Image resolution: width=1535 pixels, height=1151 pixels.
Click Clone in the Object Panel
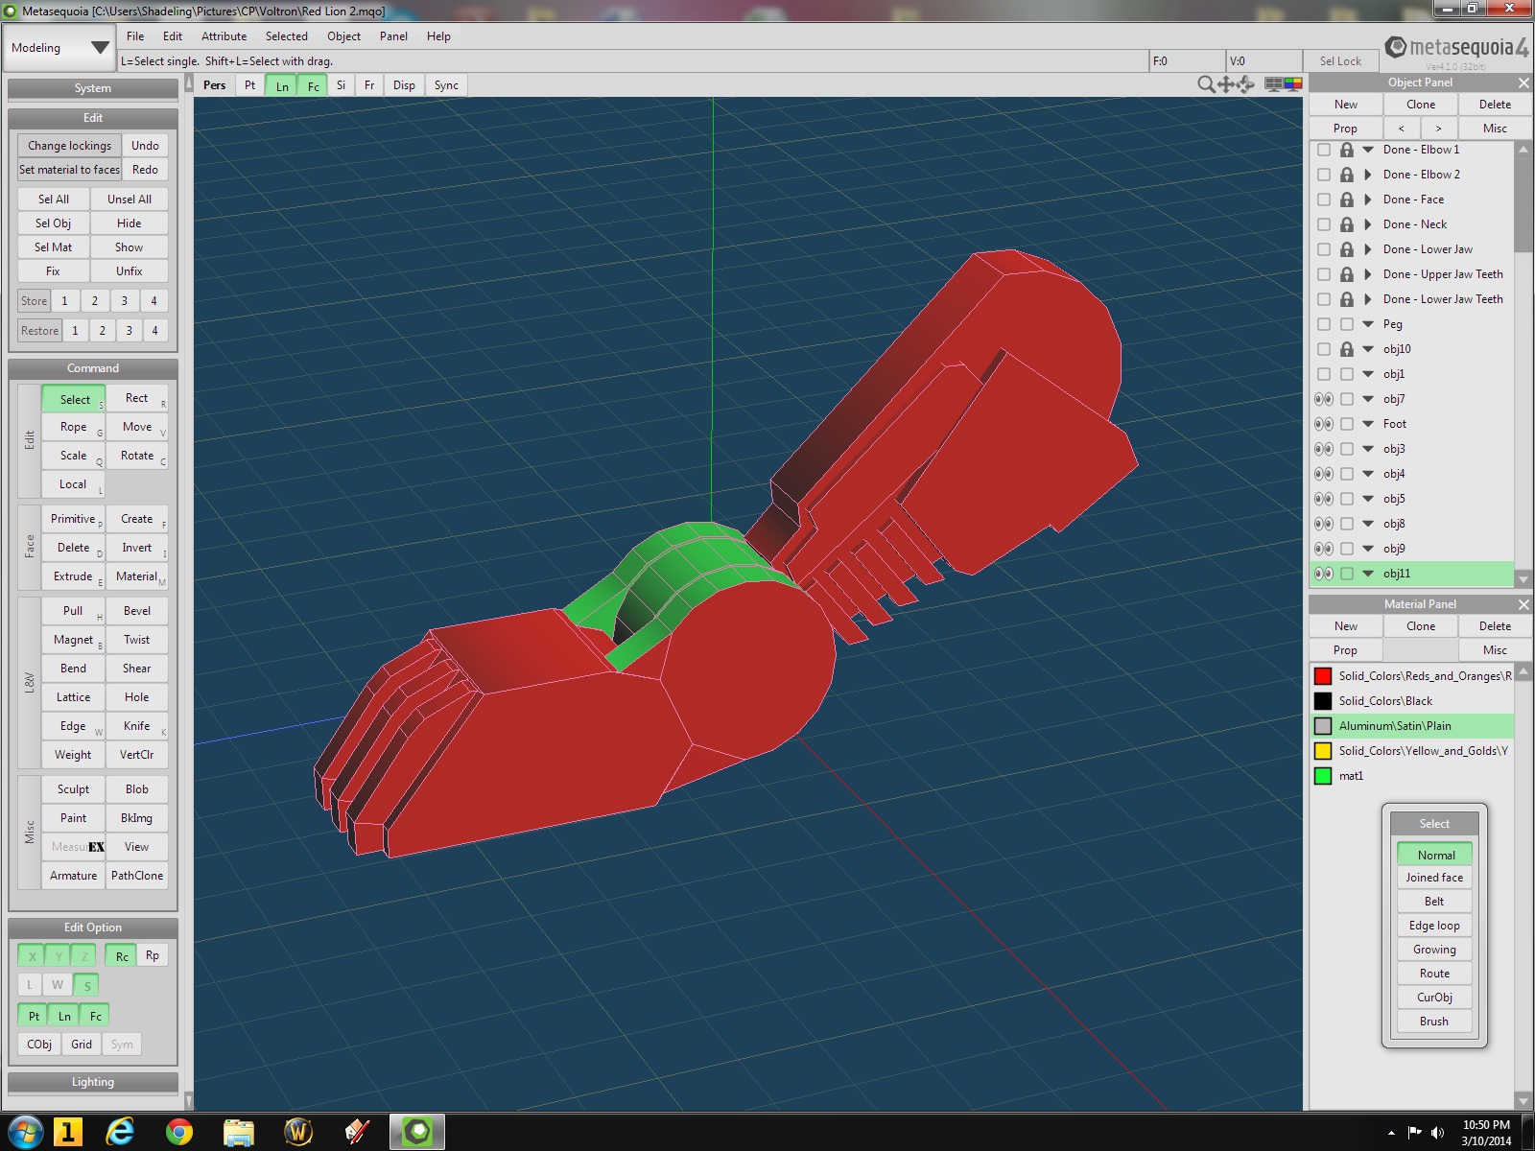[x=1421, y=105]
